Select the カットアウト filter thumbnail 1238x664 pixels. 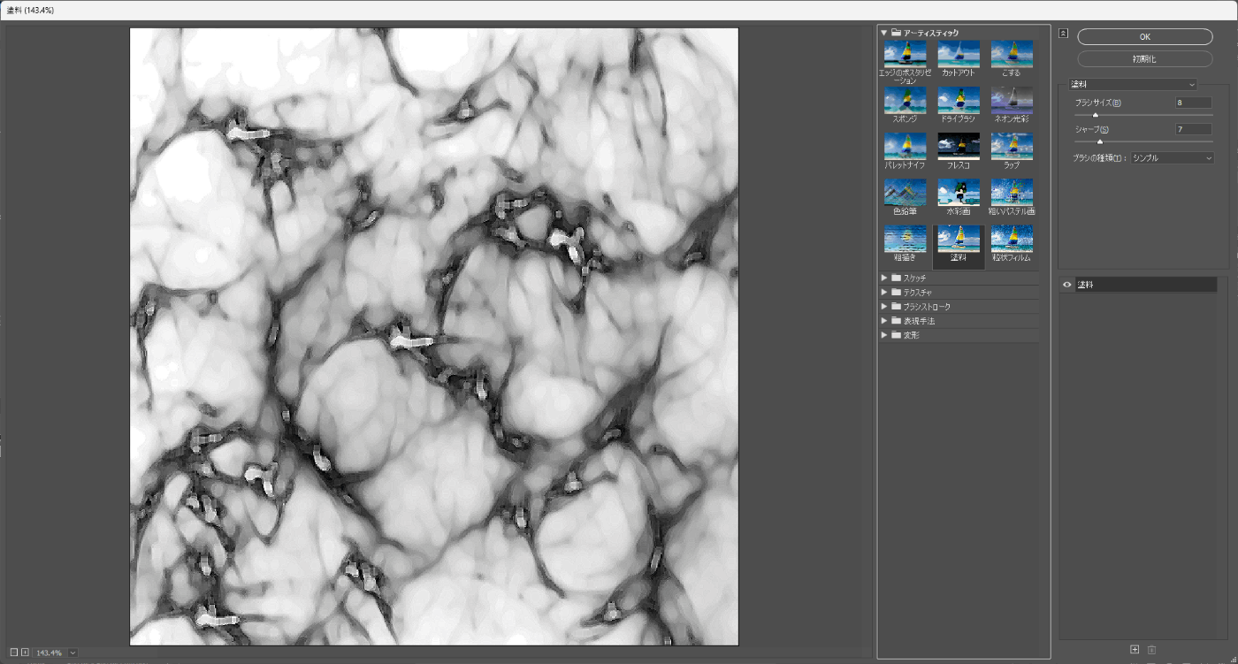coord(959,55)
